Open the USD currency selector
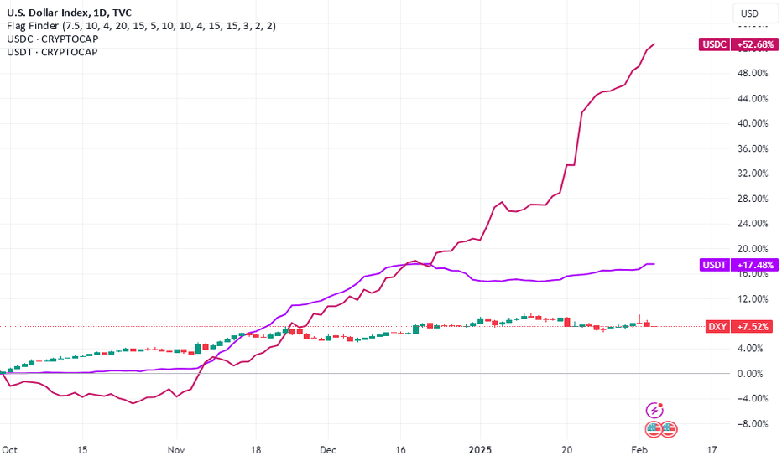The image size is (782, 461). (749, 13)
